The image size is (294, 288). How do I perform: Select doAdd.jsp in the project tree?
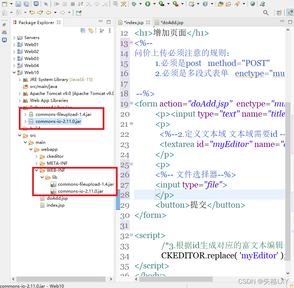point(54,198)
